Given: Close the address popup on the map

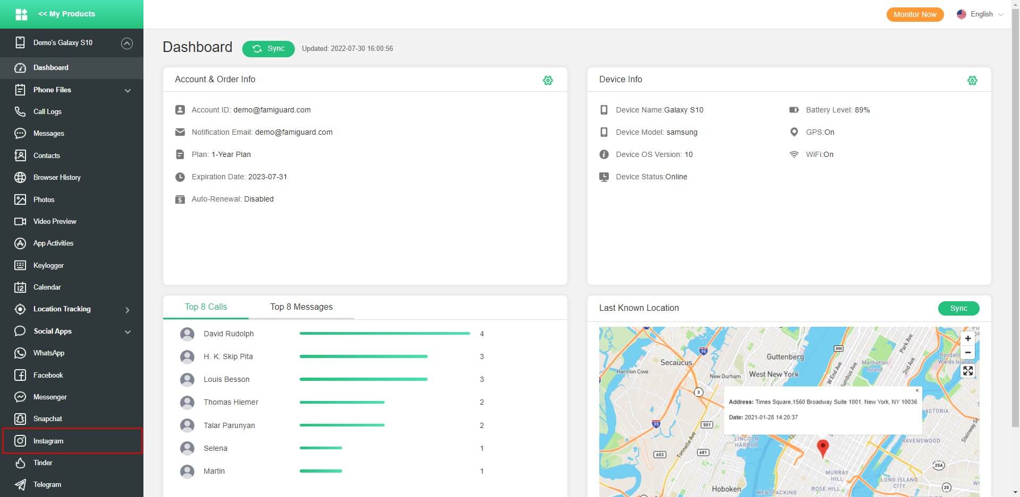Looking at the screenshot, I should [x=917, y=390].
